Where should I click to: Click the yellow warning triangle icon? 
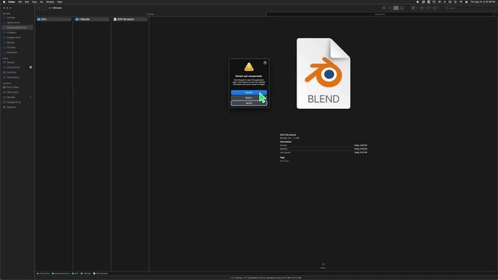(x=249, y=67)
